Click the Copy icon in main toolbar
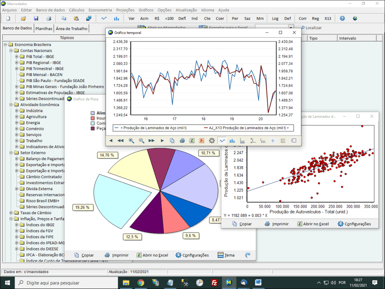Screen dimensions: 385x289 click(64, 18)
